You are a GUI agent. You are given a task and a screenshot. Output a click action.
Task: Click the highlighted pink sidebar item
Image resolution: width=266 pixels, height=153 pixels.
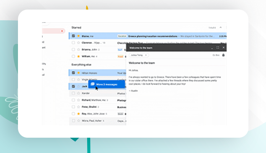pyautogui.click(x=54, y=31)
